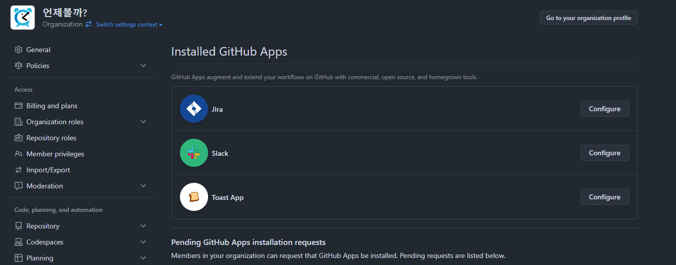Image resolution: width=676 pixels, height=265 pixels.
Task: Open the Switch settings context dropdown
Action: tap(129, 25)
